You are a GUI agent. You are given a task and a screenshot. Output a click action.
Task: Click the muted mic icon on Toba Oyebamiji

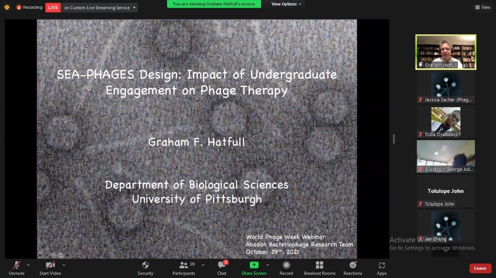tap(420, 135)
